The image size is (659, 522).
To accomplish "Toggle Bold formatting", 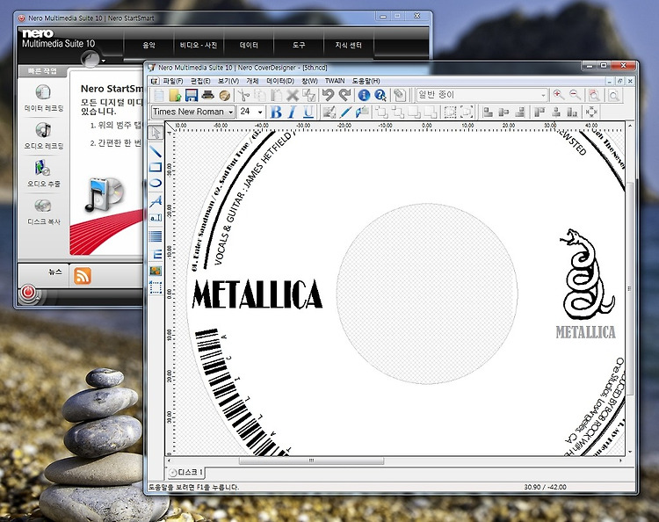I will [276, 112].
